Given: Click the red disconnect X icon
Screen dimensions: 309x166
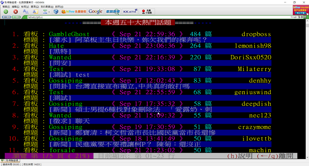Looking at the screenshot, I should 15,12.
